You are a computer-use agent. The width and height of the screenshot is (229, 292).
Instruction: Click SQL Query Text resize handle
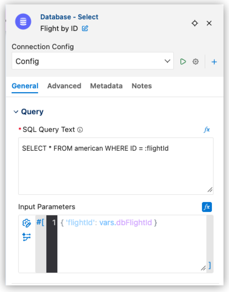click(x=210, y=190)
